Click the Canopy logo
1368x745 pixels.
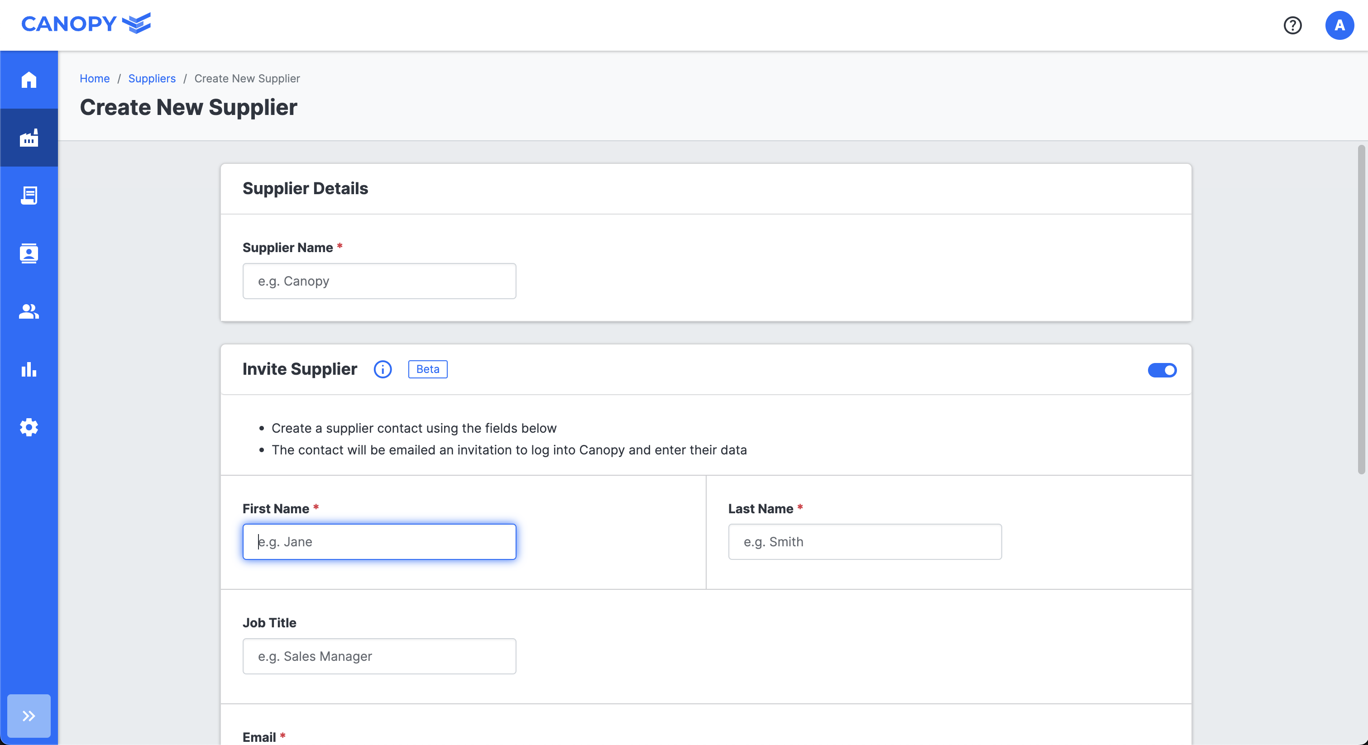[x=86, y=24]
